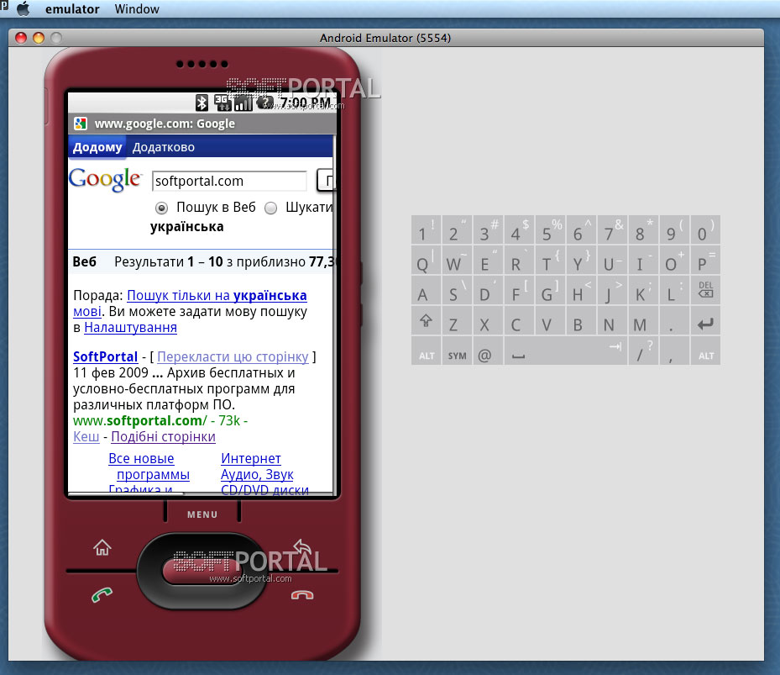Click the period key
The image size is (780, 675).
pos(674,320)
